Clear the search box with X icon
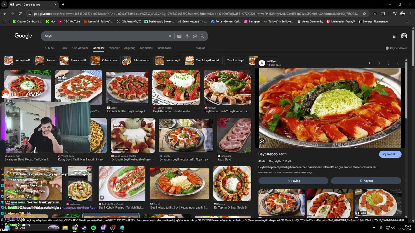This screenshot has width=415, height=233. click(x=170, y=36)
